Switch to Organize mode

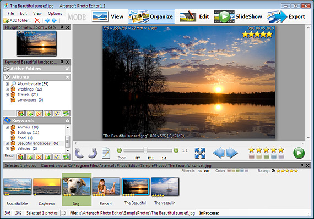[x=151, y=16]
